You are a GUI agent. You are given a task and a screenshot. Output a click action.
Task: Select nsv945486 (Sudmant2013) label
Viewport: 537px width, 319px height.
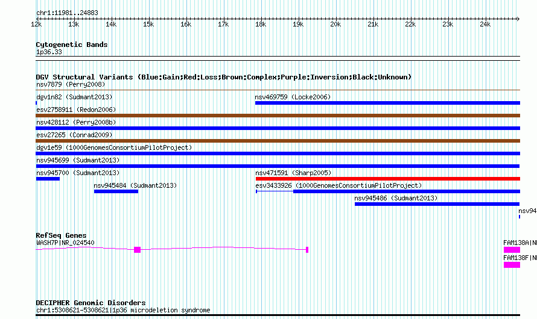coord(396,198)
